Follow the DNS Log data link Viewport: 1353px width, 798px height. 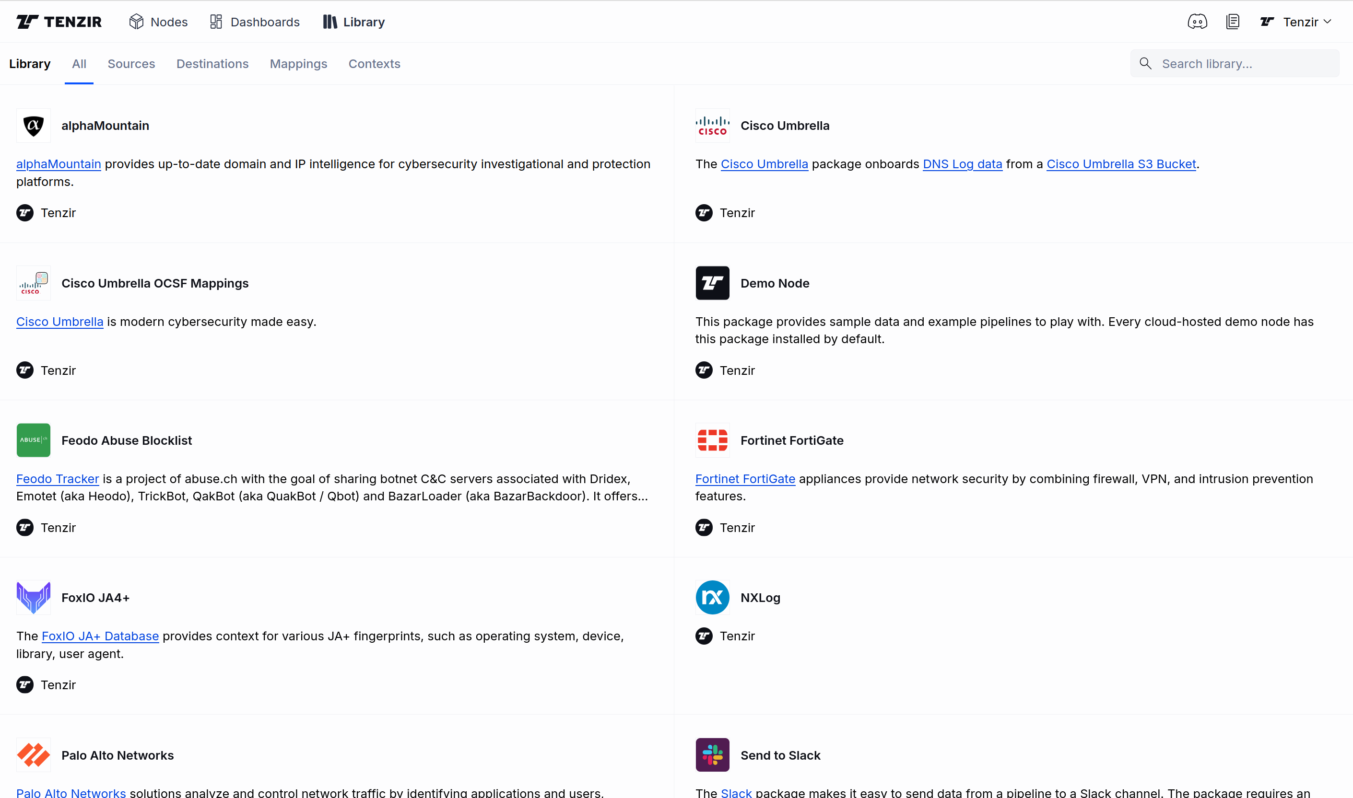tap(963, 164)
